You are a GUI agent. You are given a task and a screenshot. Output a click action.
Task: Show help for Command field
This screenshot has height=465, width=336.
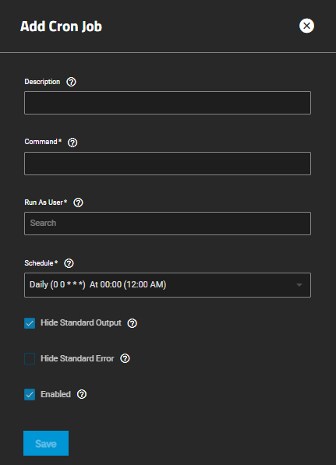[73, 143]
